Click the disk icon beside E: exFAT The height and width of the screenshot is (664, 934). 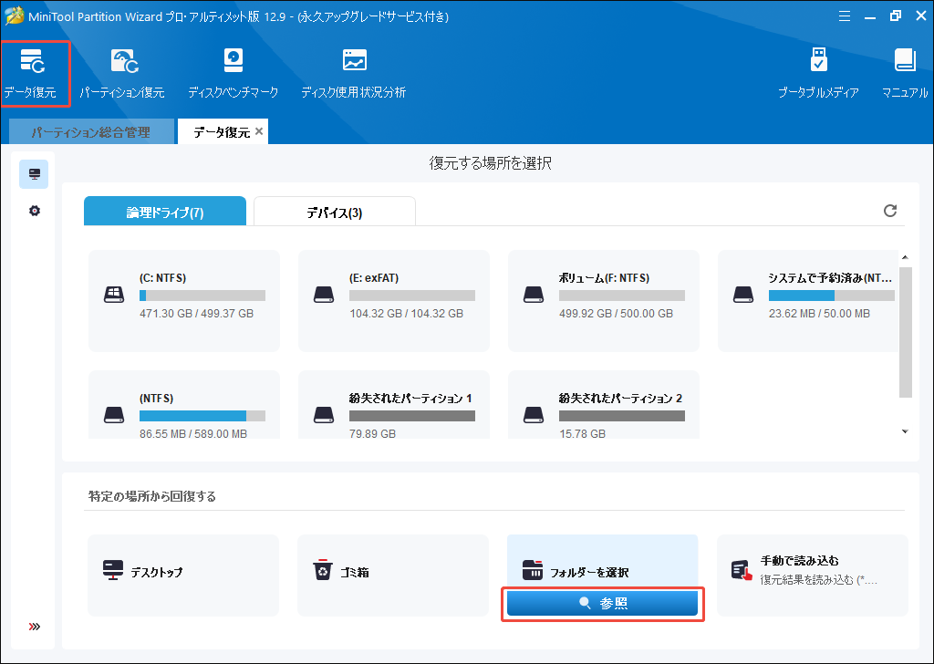coord(324,295)
